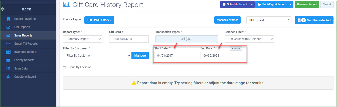Click the Manage Favorites button

(227, 20)
